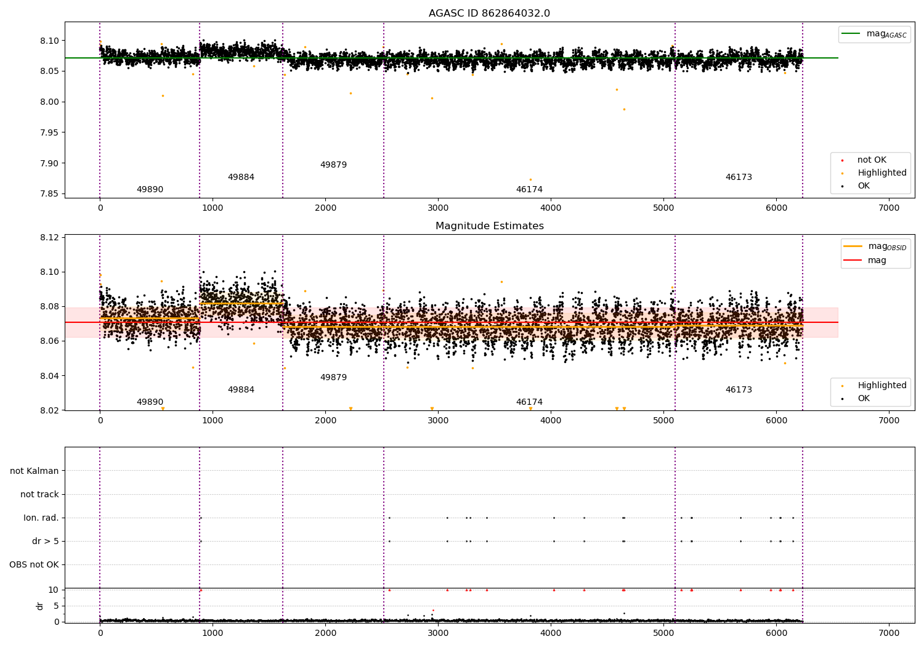Click the not OK legend entry
Screen dimensions: 924x647
tap(872, 160)
